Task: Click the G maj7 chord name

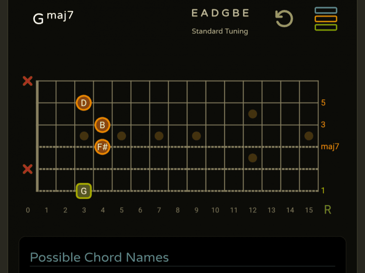Action: (x=53, y=18)
